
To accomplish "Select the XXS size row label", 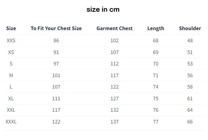I will [x=11, y=40].
